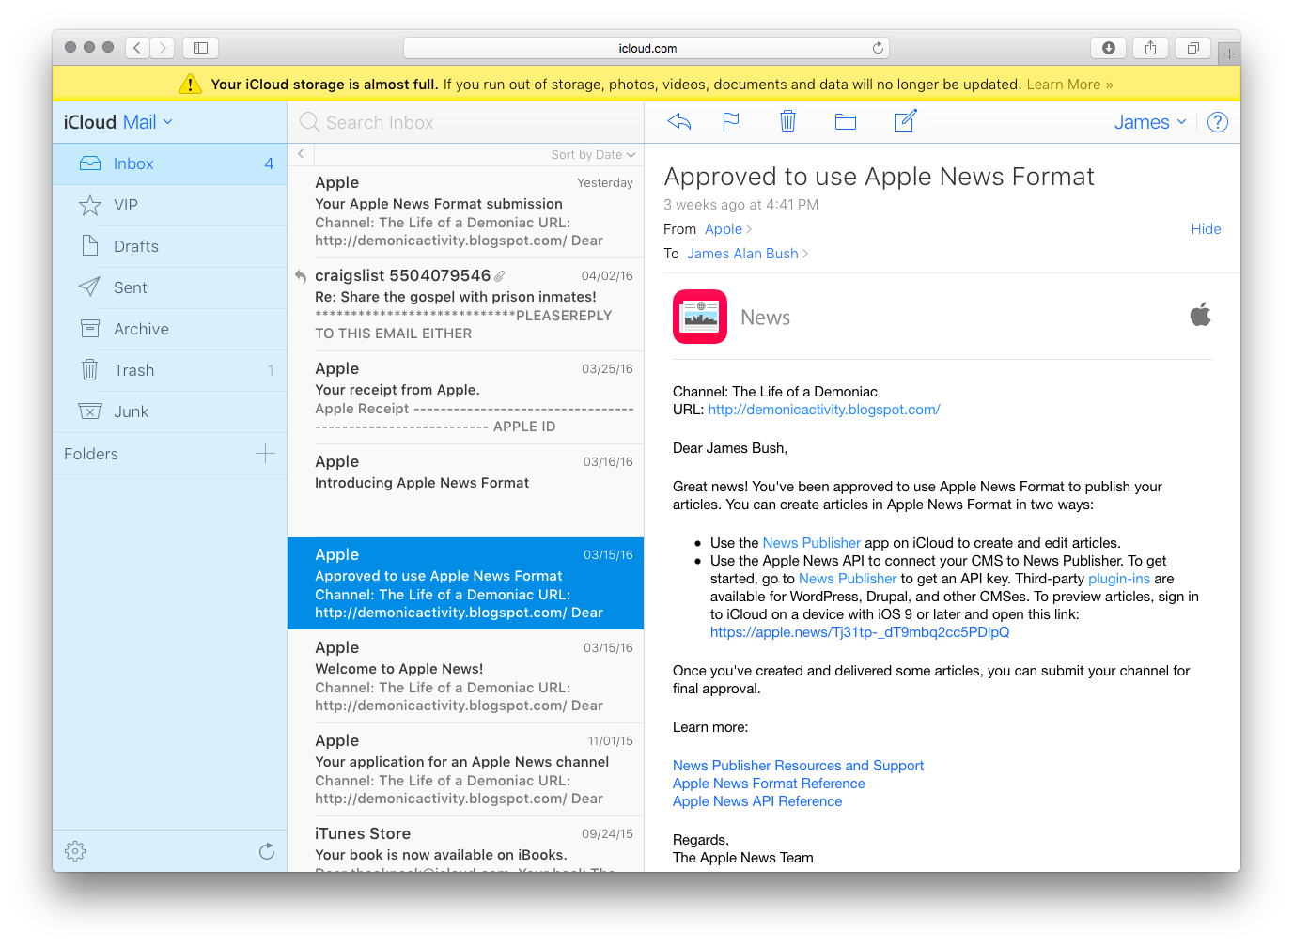This screenshot has width=1293, height=947.
Task: Toggle Safari sidebar button
Action: (x=200, y=47)
